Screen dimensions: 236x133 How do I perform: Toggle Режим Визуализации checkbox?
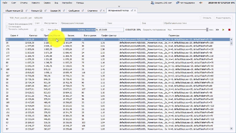click(6, 24)
